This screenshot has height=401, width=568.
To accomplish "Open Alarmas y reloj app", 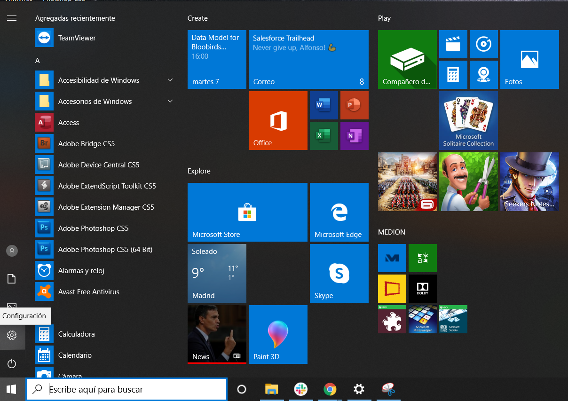I will tap(104, 271).
